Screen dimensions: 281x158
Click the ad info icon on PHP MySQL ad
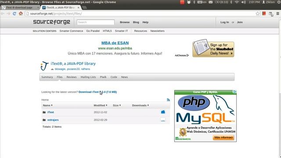coord(235,92)
